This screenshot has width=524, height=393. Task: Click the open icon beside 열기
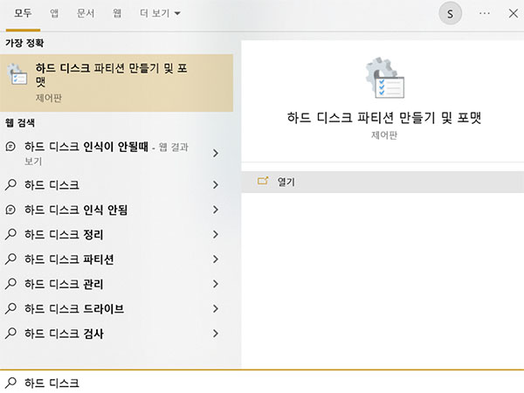pos(263,181)
